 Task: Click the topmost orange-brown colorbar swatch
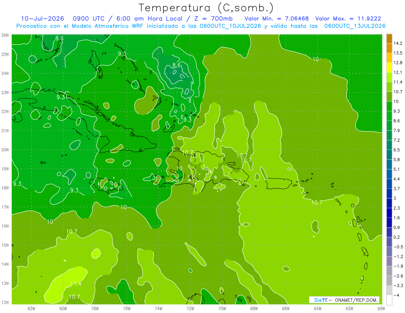click(389, 38)
